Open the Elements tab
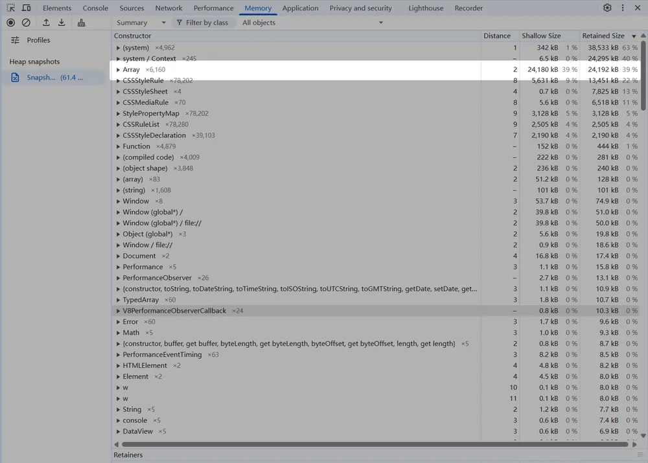 pos(57,8)
